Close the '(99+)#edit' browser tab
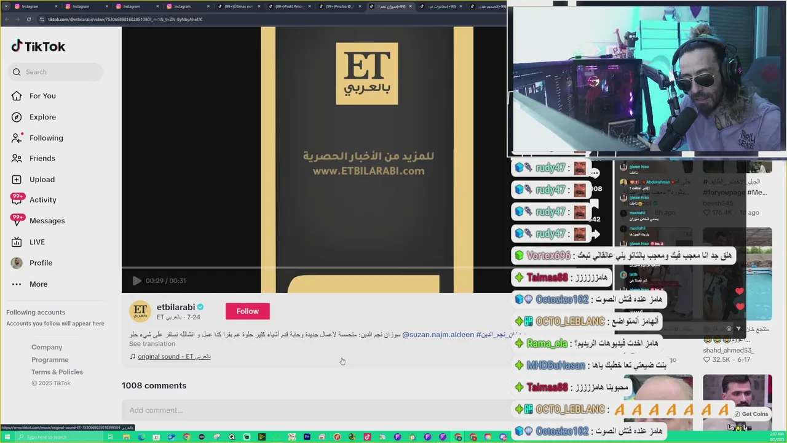The image size is (787, 443). [x=310, y=6]
